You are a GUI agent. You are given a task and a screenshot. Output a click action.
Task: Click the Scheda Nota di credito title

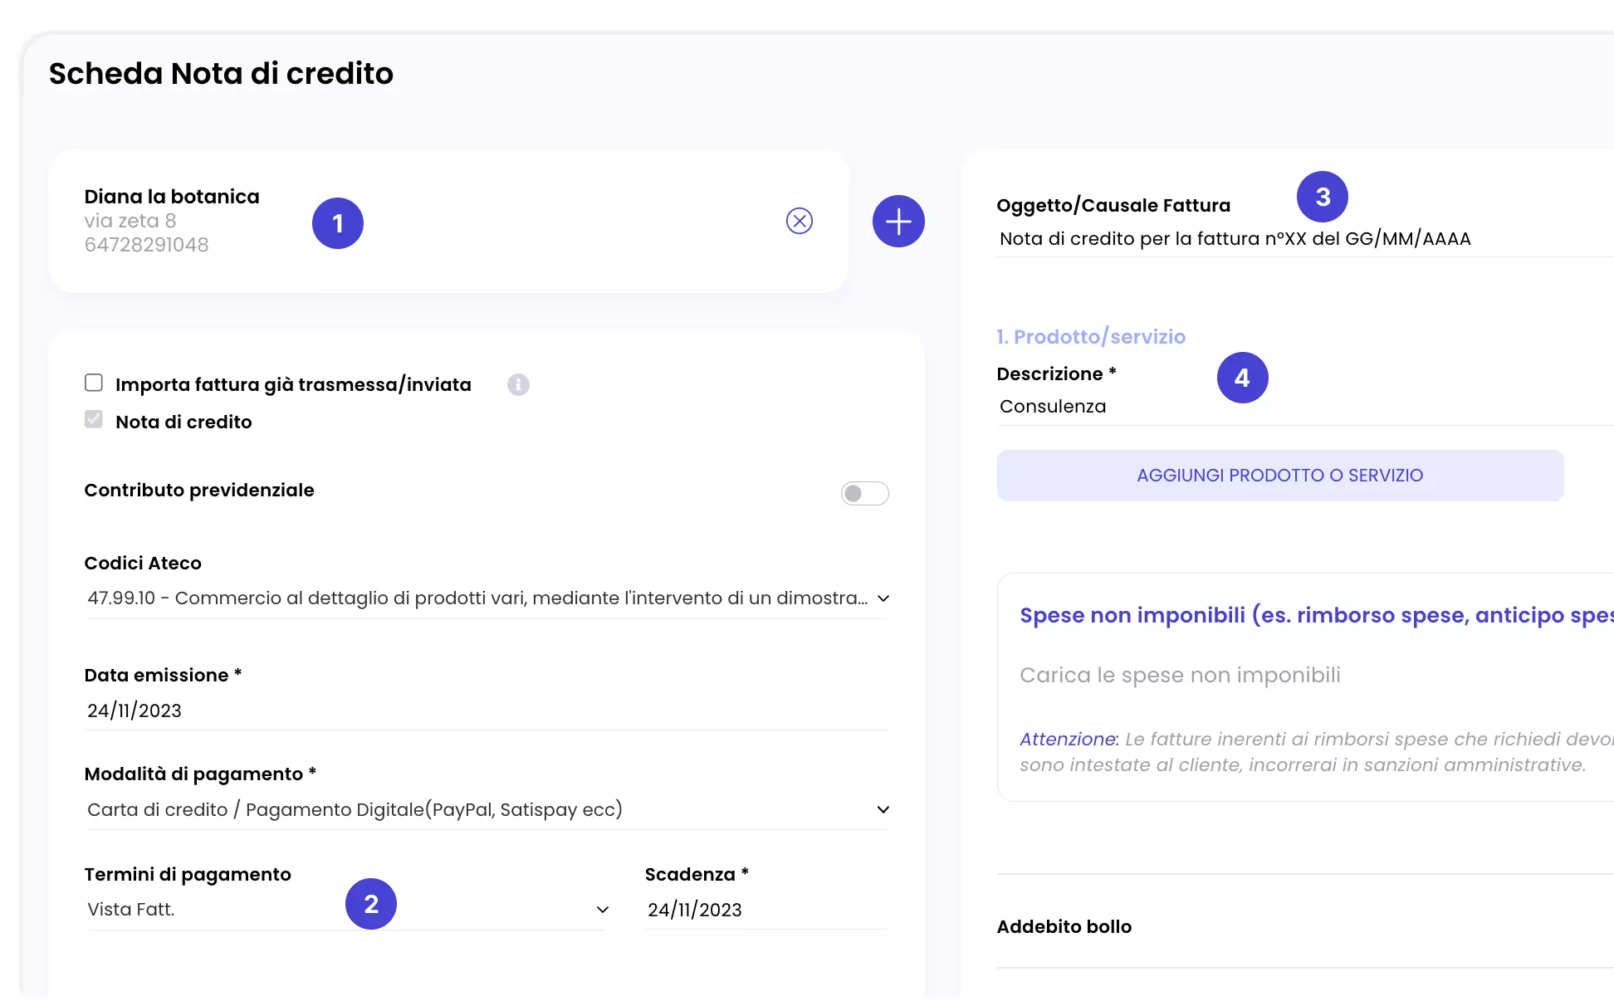coord(221,73)
